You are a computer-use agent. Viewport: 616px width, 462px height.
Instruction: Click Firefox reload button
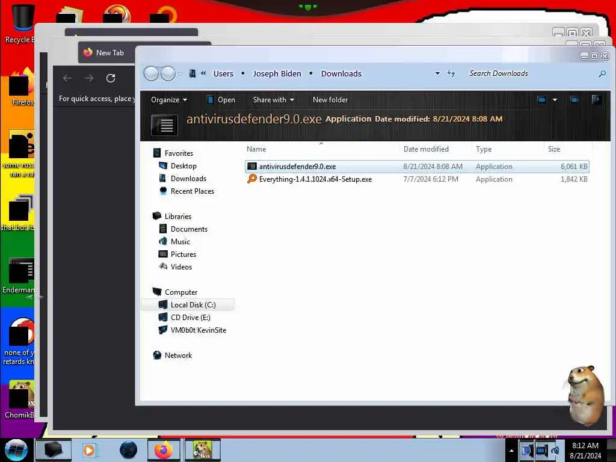point(111,78)
